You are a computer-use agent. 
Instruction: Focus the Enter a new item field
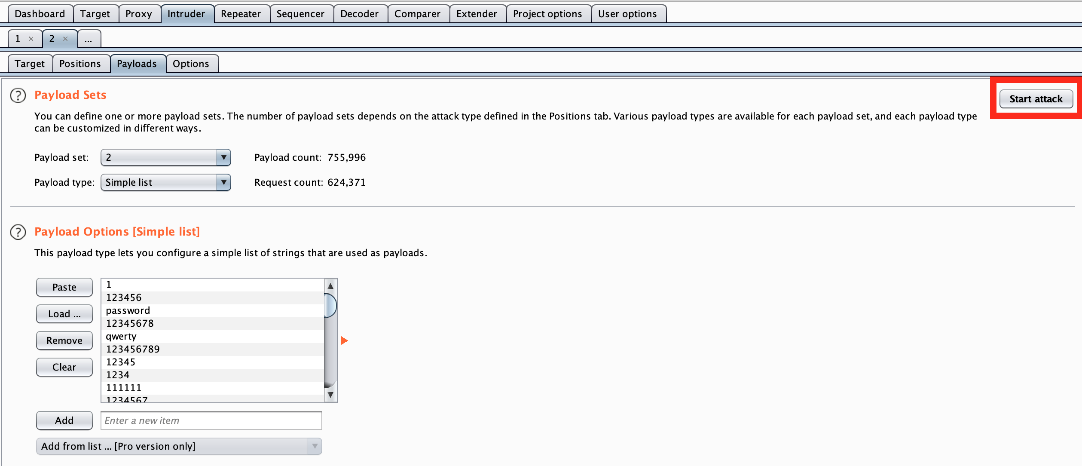211,420
